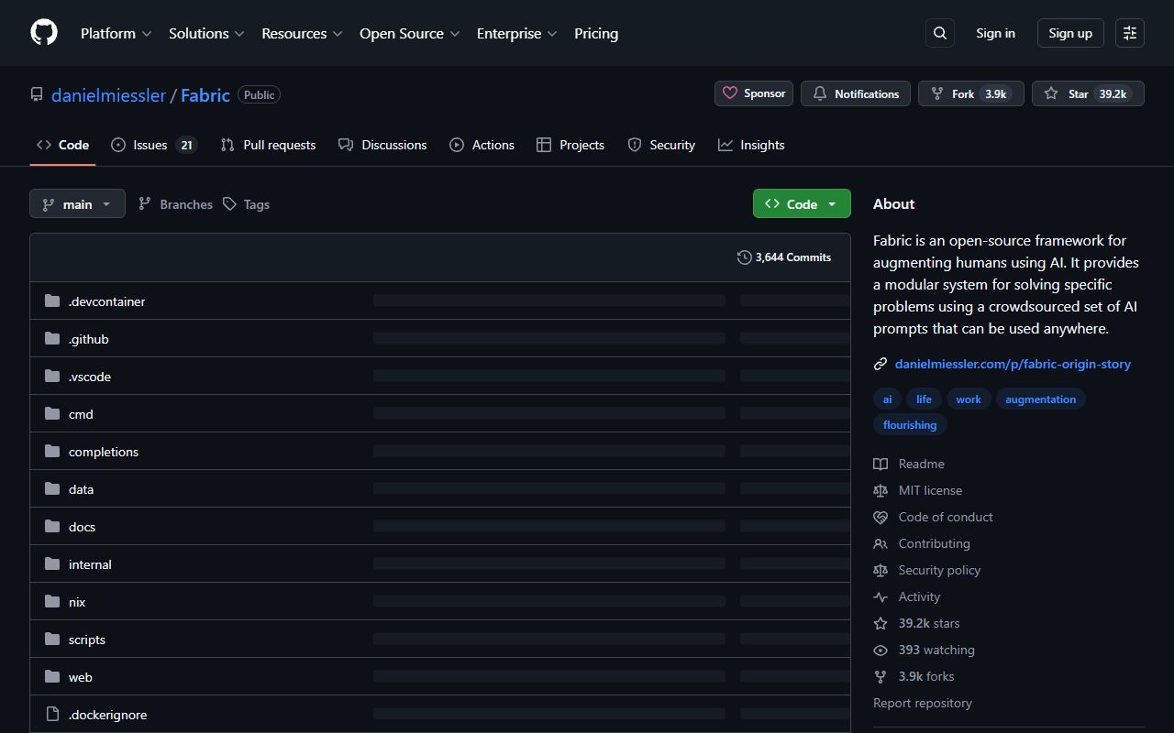The height and width of the screenshot is (733, 1174).
Task: Expand the green Code dropdown
Action: [x=801, y=203]
